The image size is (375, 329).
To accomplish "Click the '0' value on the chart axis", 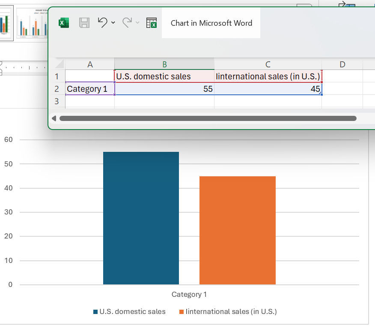I will click(x=10, y=284).
